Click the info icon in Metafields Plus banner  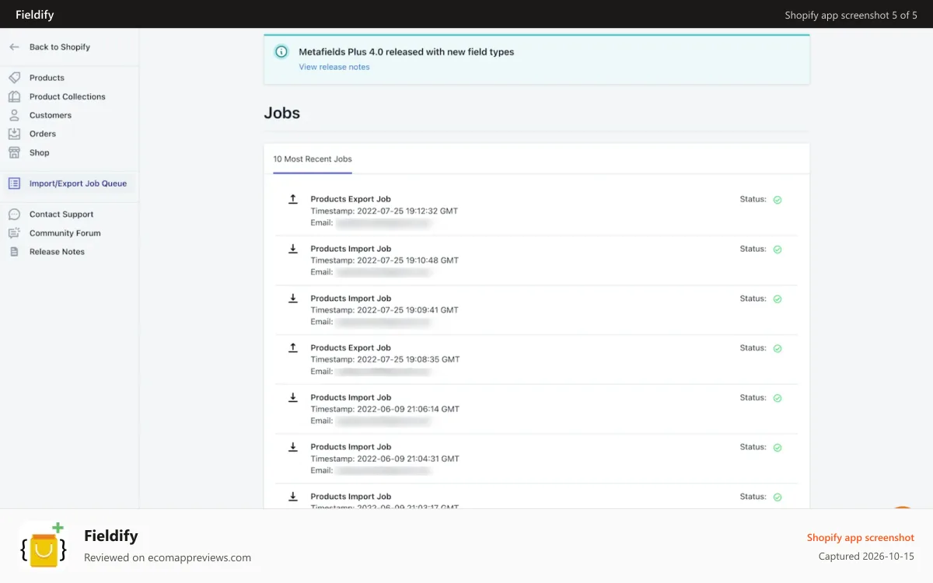pos(281,52)
